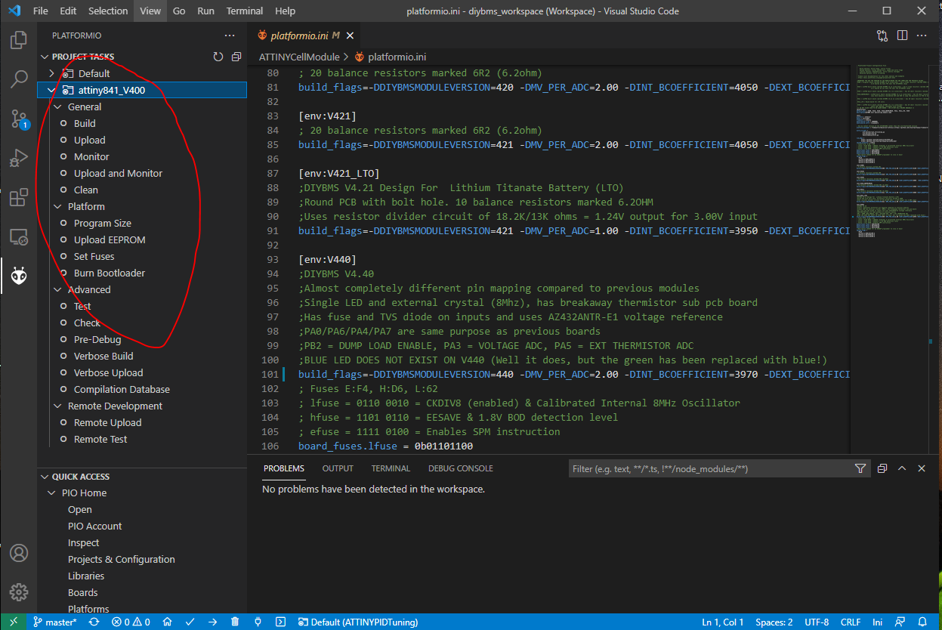
Task: Change language mode Ini in status bar
Action: point(877,622)
